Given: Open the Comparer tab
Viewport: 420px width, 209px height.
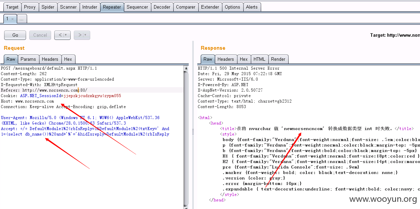Looking at the screenshot, I should [x=186, y=7].
